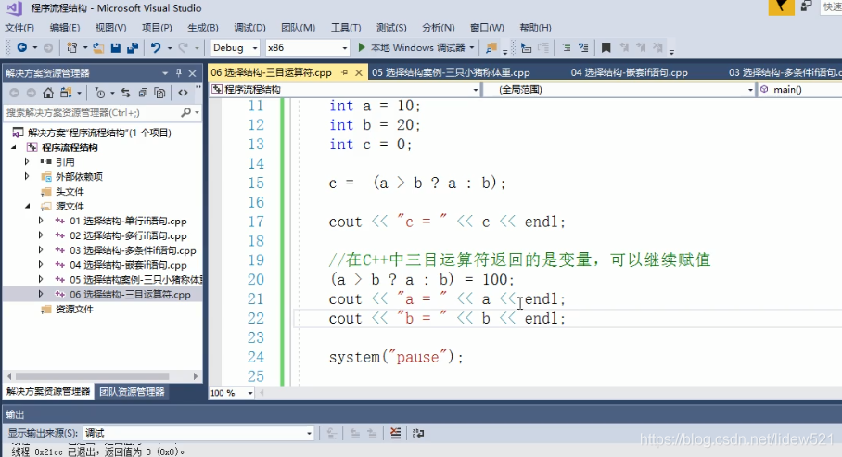Open the 文件(F) menu

point(19,28)
